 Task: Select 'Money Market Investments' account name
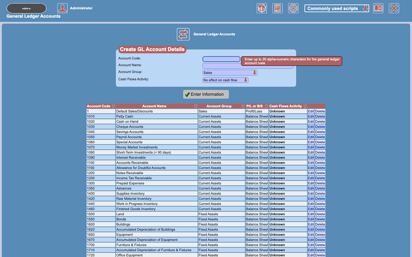pos(157,147)
